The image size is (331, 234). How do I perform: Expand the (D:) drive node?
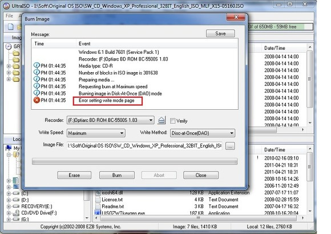coord(9,200)
